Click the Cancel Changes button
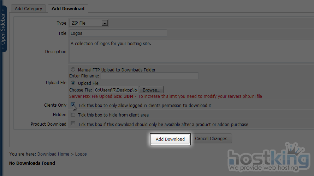 [211, 139]
